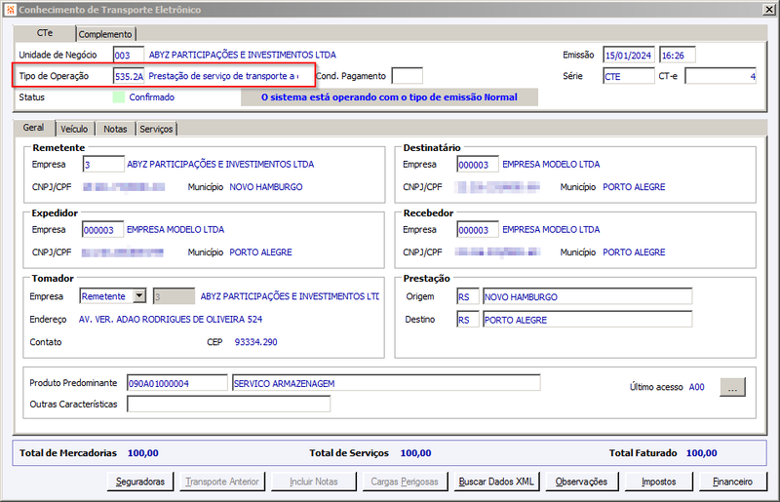Click the Unidade de Negócio code field
The image size is (780, 502).
[129, 56]
